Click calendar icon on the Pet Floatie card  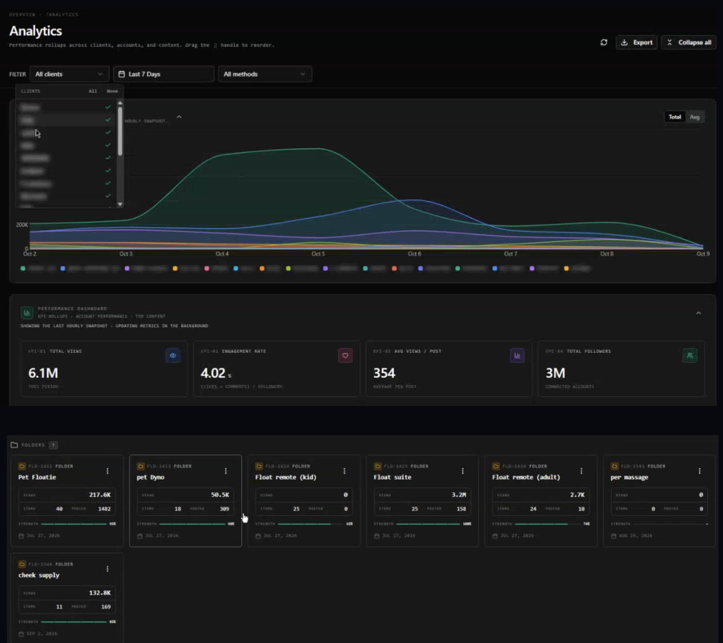tap(21, 536)
